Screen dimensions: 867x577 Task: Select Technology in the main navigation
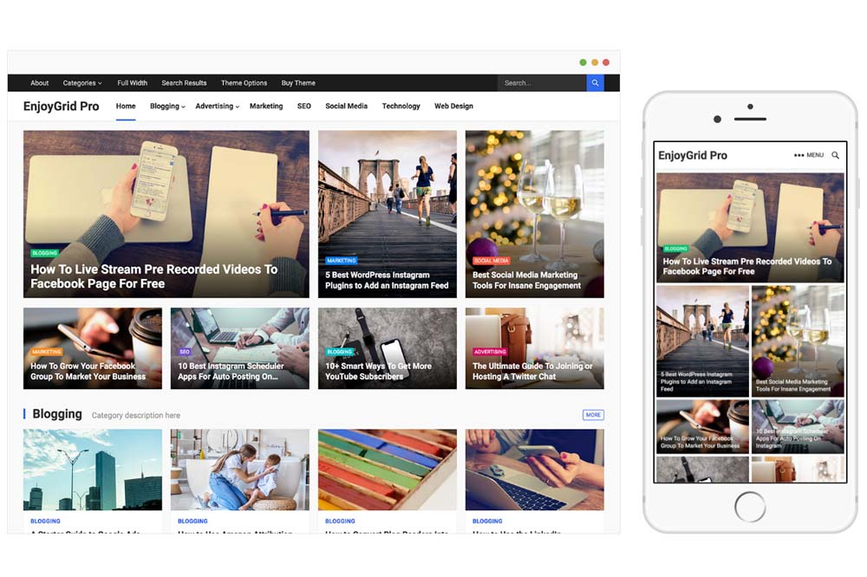(x=401, y=105)
